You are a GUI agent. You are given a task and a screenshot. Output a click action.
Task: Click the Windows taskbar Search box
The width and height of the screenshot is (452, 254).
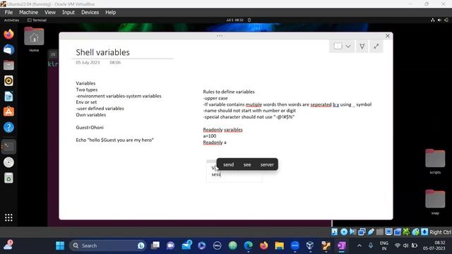[107, 246]
